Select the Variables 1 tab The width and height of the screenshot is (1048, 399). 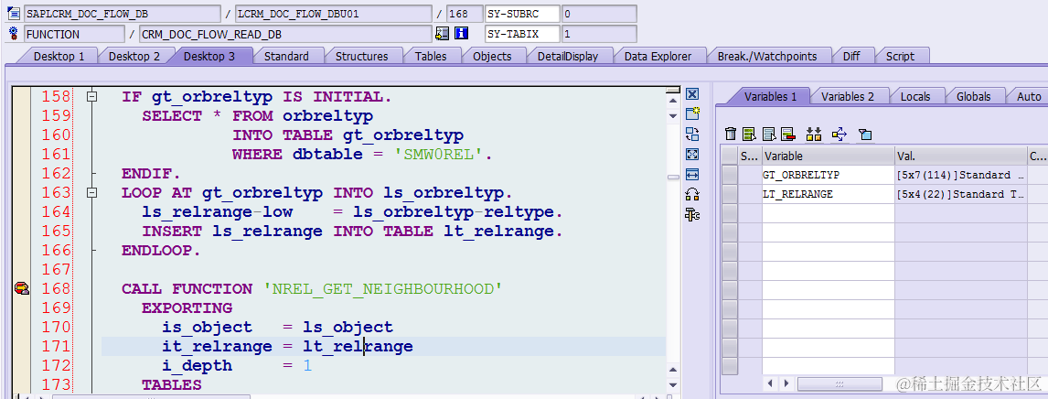click(771, 96)
